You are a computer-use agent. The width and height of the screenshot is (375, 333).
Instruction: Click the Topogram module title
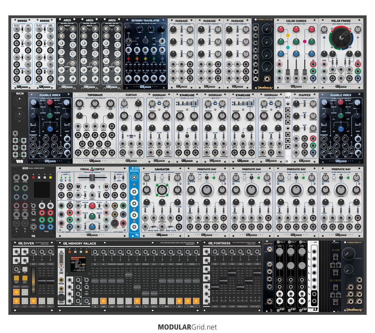[x=95, y=95]
